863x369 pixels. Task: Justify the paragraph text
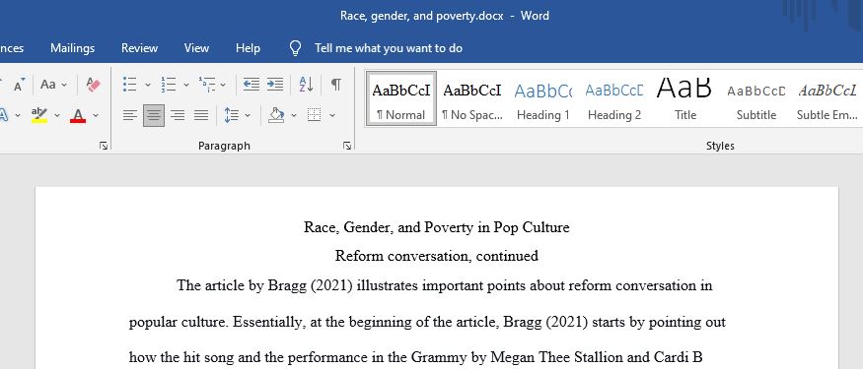click(201, 115)
